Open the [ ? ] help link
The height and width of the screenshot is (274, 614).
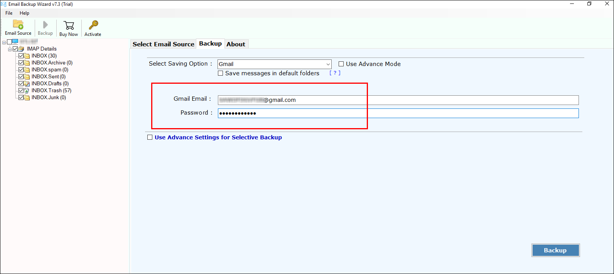(335, 73)
